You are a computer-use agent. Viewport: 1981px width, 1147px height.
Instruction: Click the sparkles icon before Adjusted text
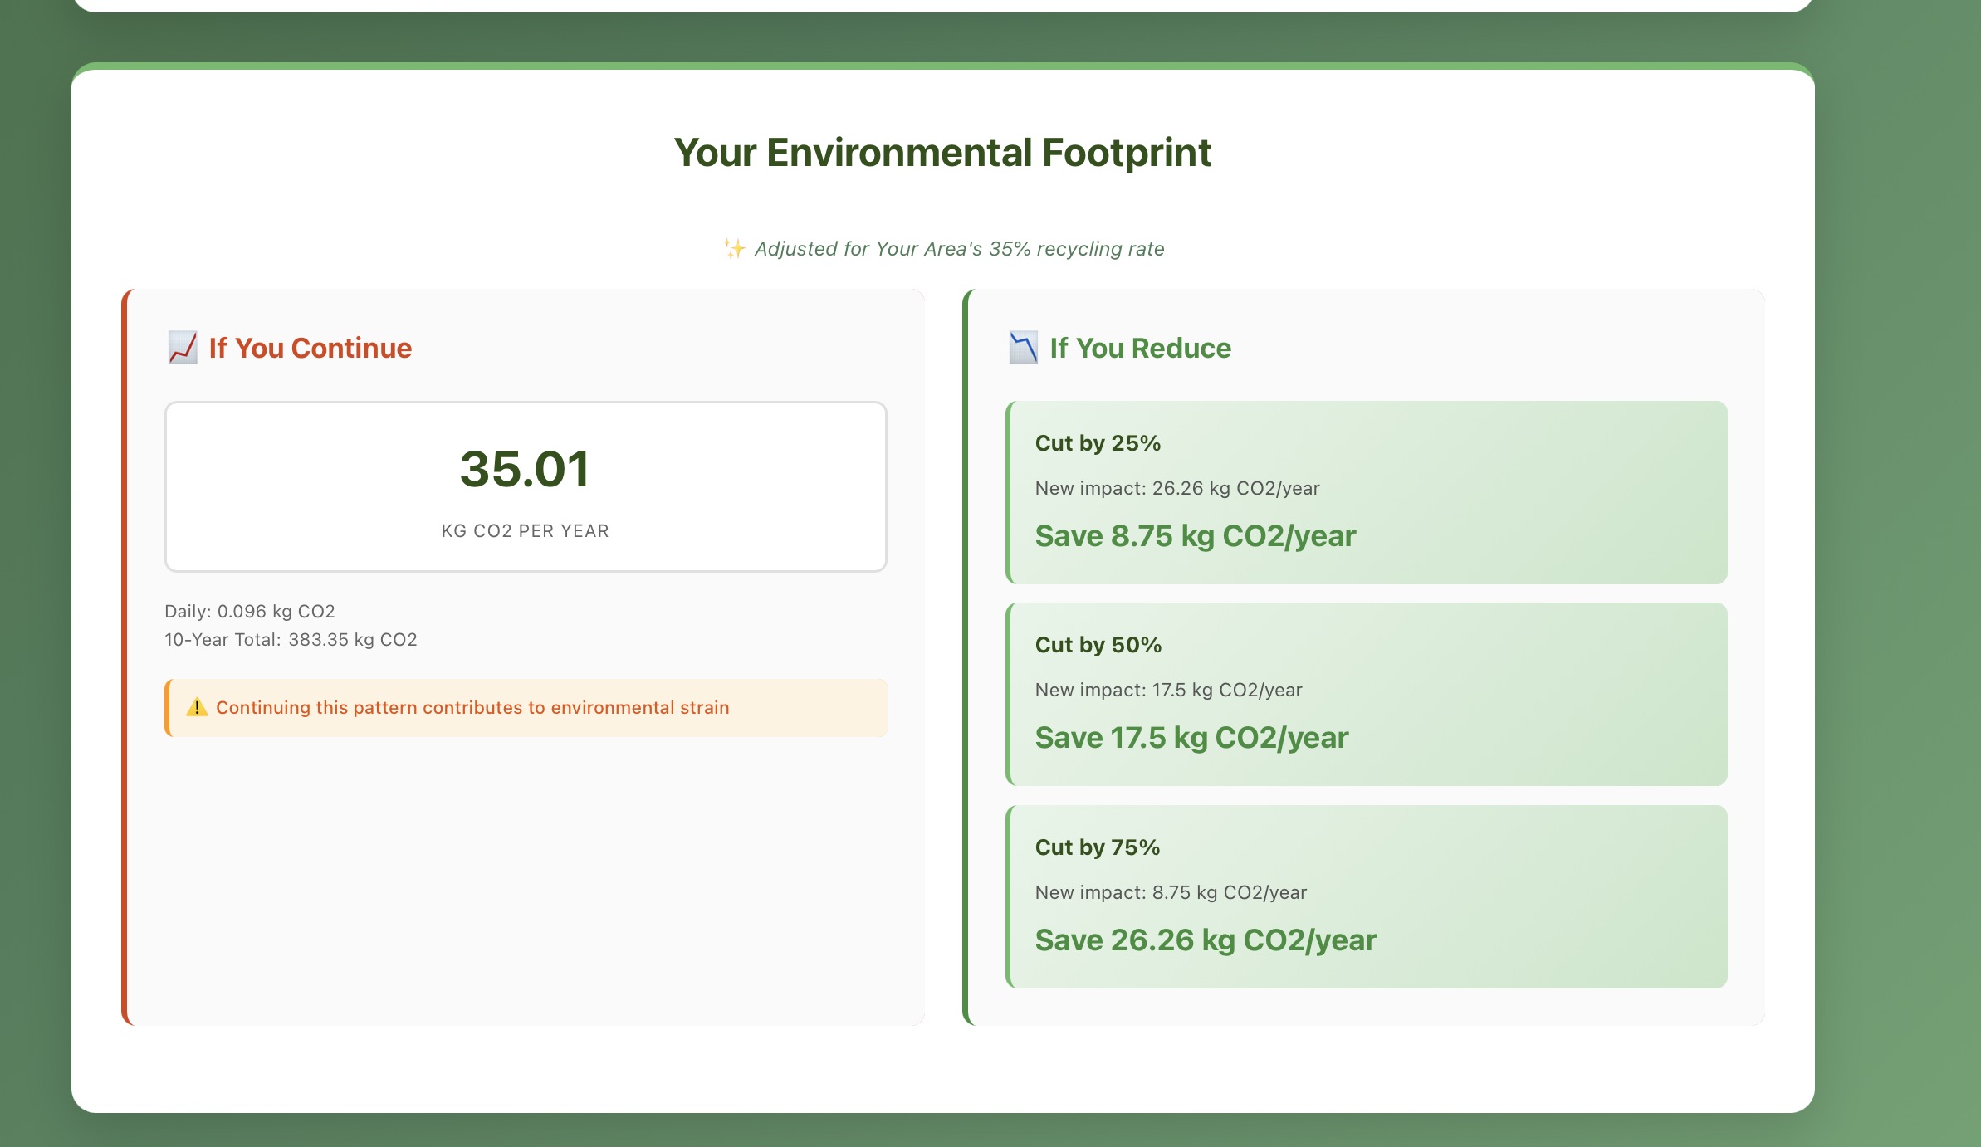(x=734, y=249)
